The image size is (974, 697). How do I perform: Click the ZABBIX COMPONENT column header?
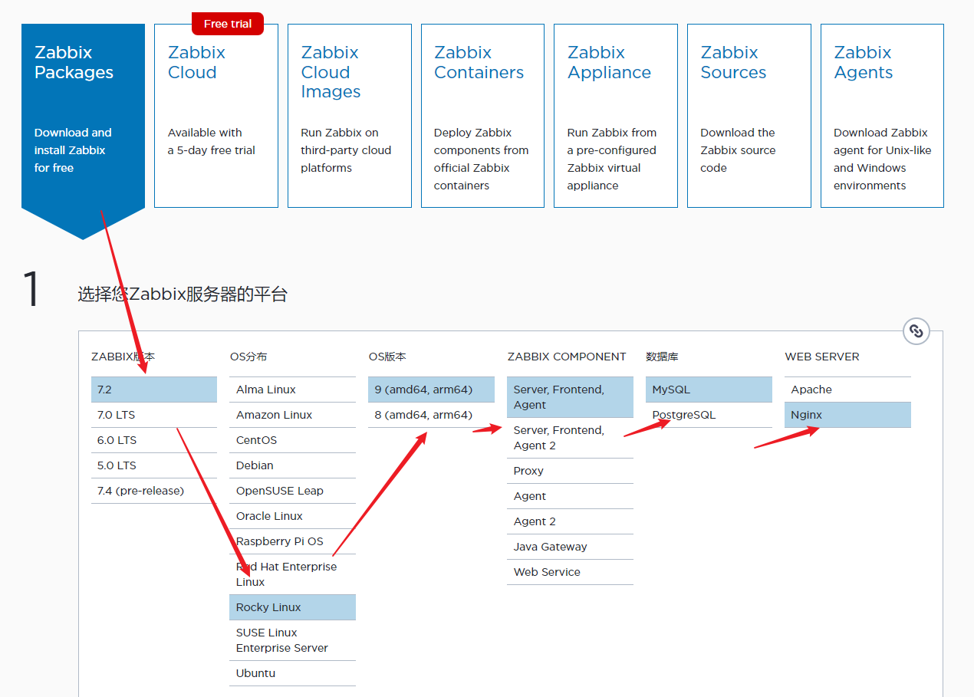coord(567,357)
